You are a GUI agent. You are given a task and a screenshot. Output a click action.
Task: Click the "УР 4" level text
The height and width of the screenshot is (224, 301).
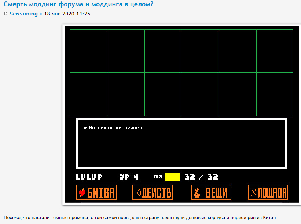tap(129, 177)
